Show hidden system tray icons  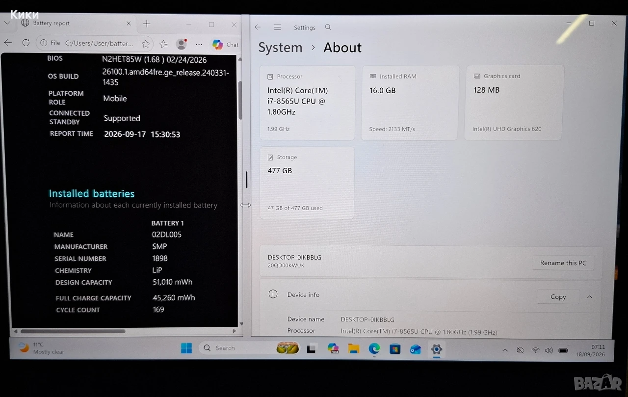[505, 350]
